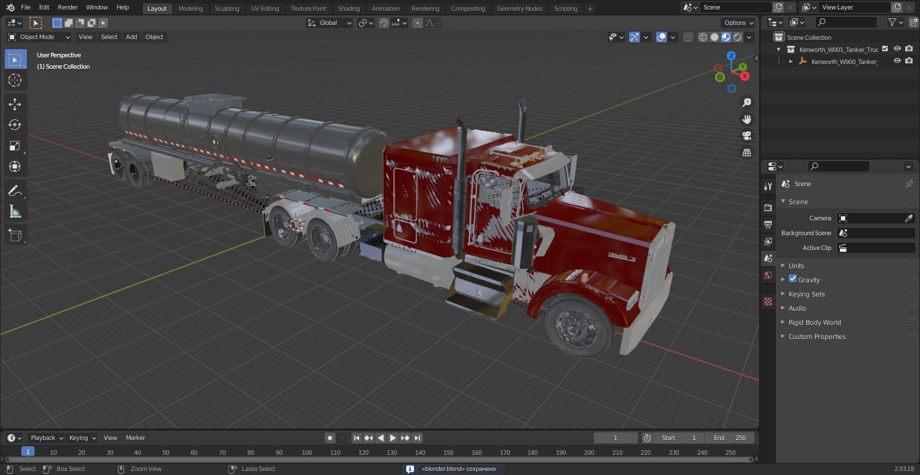Hide Kenworth_W900_Tanker_ in viewport via eye
This screenshot has height=475, width=920.
[897, 61]
